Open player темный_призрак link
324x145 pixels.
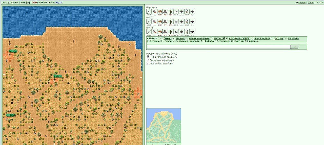point(190,41)
